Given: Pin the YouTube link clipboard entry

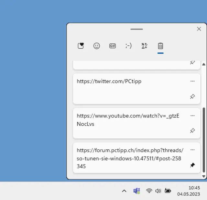Looking at the screenshot, I should (192, 131).
